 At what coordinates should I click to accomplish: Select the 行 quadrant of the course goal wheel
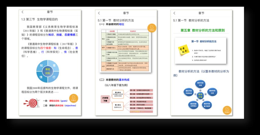(x=54, y=76)
